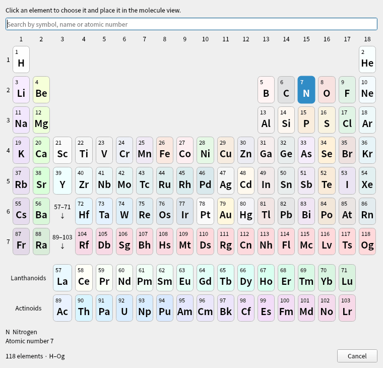
Task: Select Iron (Fe) element
Action: (x=165, y=150)
